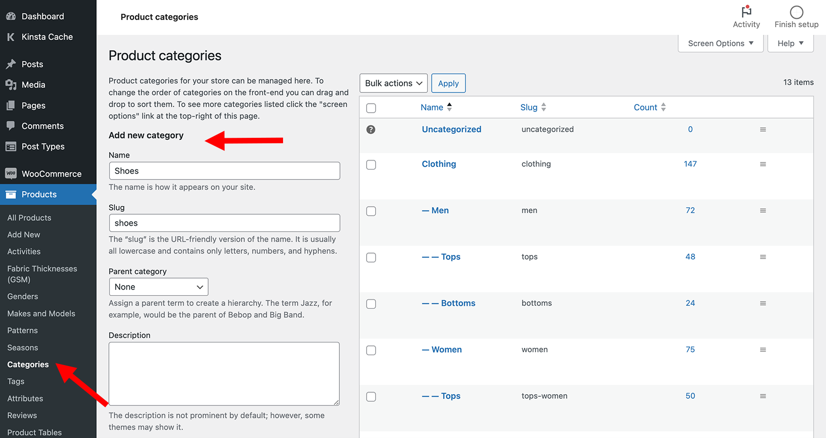This screenshot has height=438, width=826.
Task: Open the Activity flag icon
Action: point(746,12)
